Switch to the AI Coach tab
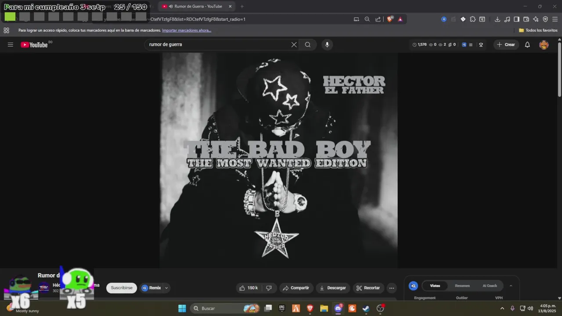Screen dimensions: 562x316 [x=490, y=286]
